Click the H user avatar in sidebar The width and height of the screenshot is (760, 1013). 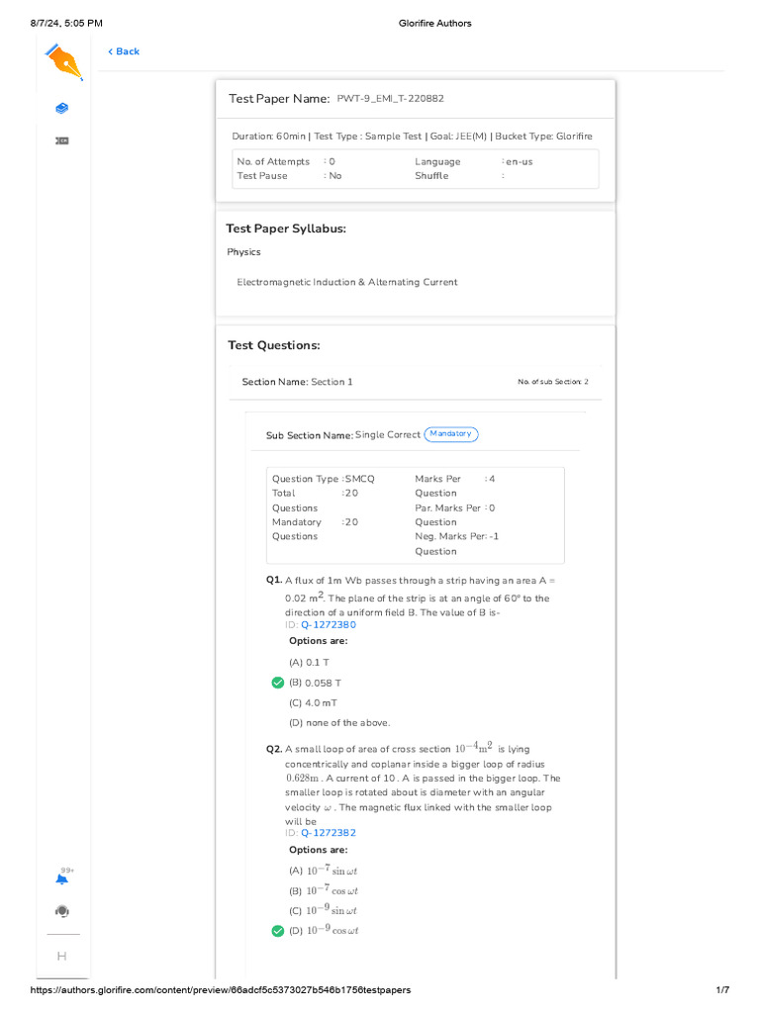pos(62,956)
